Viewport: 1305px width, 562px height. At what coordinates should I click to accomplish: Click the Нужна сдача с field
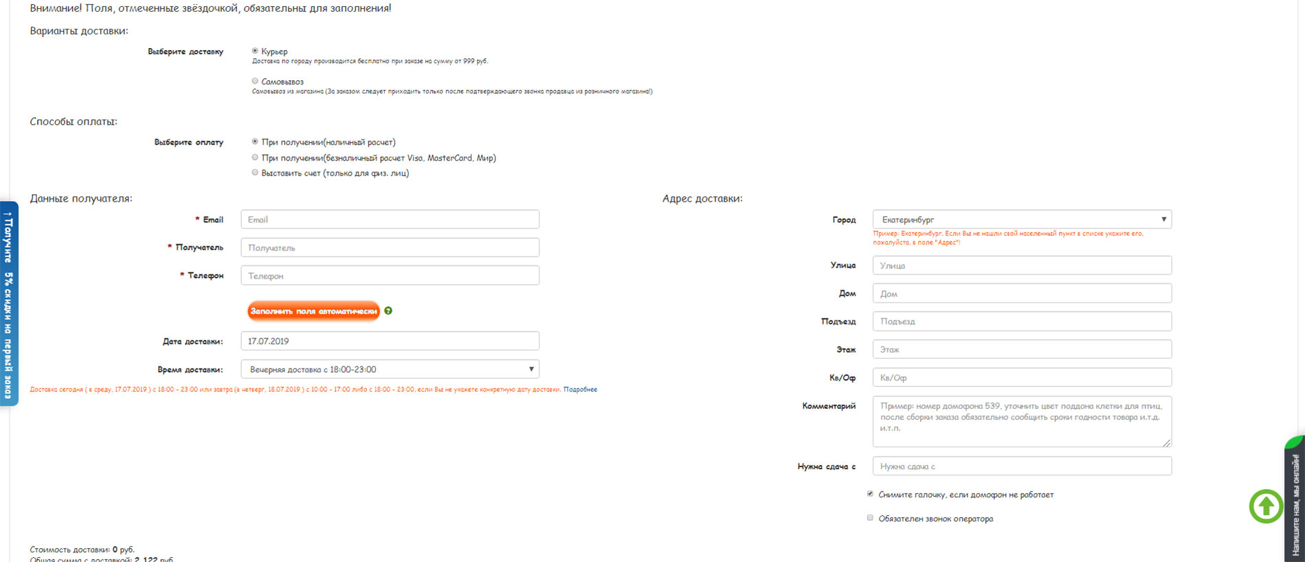pos(1021,467)
